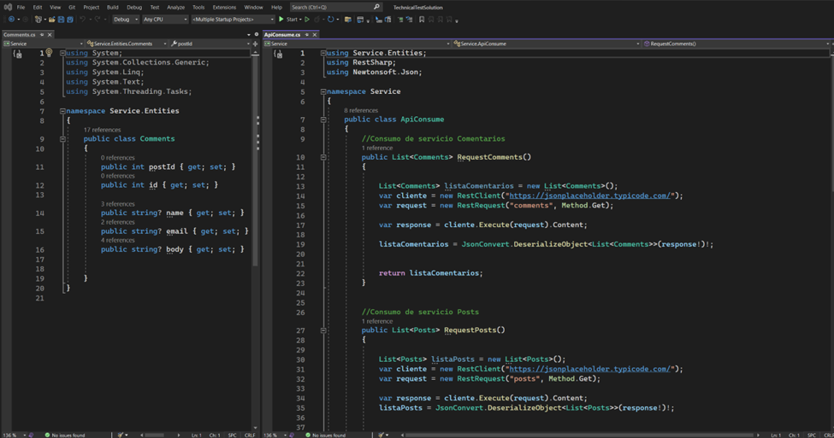Click the jsonplaceholder URL link in RequestComments
Viewport: 834px width, 438px height.
pyautogui.click(x=592, y=196)
